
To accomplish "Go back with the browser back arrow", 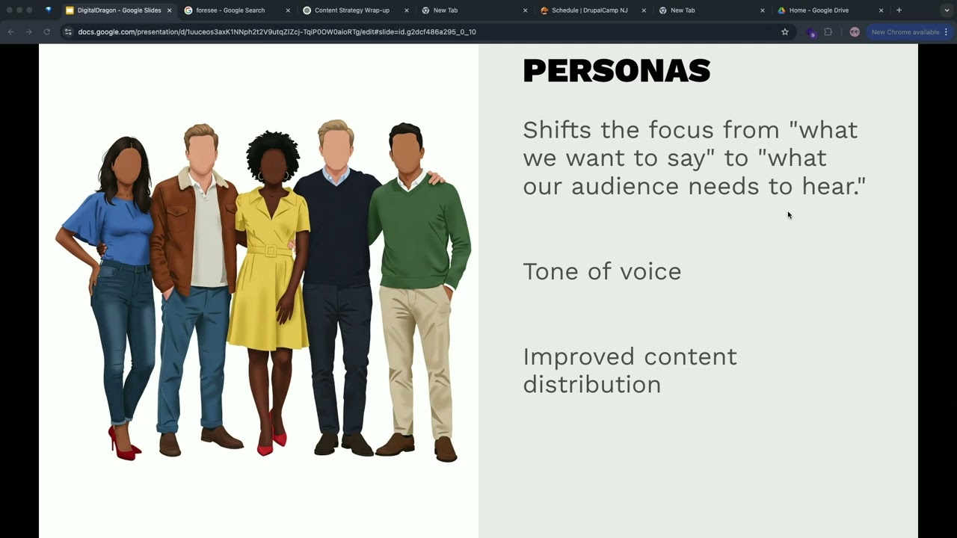I will point(10,32).
